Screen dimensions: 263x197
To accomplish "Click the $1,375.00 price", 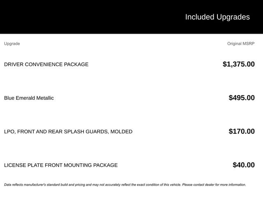I will tap(238, 64).
